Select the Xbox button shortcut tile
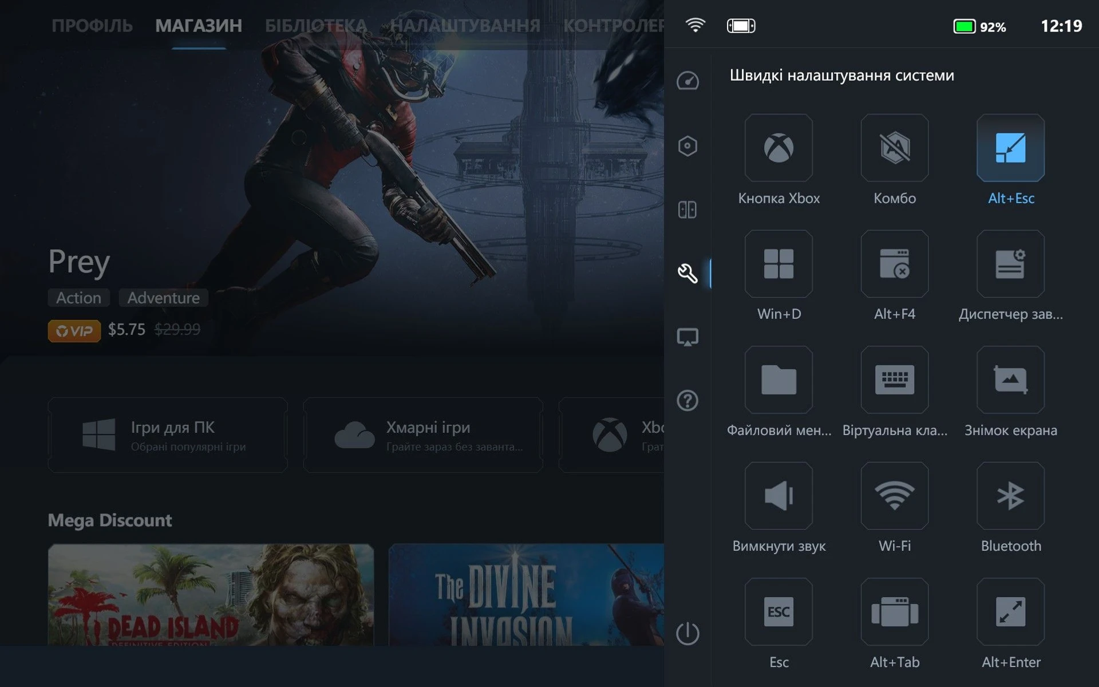This screenshot has height=687, width=1099. pyautogui.click(x=778, y=148)
